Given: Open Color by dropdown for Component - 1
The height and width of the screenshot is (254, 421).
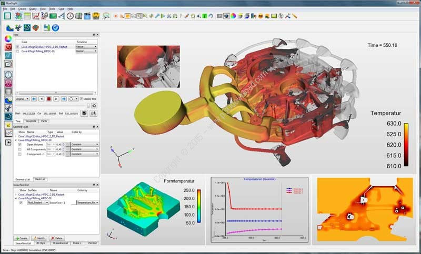Looking at the screenshot, I should coord(85,154).
